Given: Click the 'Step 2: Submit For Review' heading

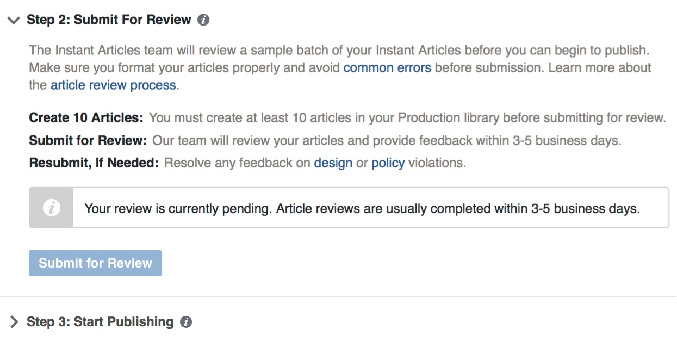Looking at the screenshot, I should tap(109, 20).
